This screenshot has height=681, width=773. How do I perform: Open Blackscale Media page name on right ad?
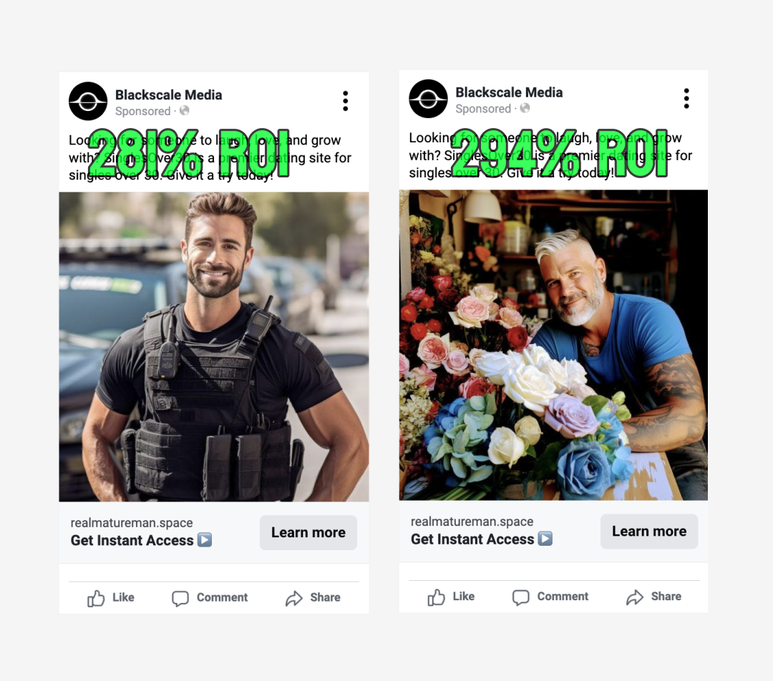[509, 92]
